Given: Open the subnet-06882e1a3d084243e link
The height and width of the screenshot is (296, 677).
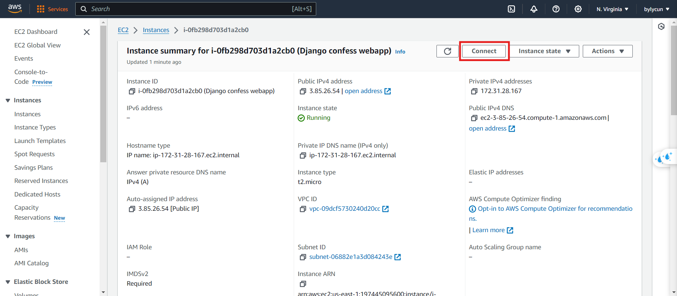Looking at the screenshot, I should (x=350, y=257).
